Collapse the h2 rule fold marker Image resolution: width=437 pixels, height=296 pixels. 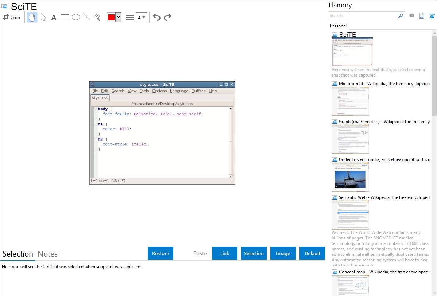[x=96, y=139]
